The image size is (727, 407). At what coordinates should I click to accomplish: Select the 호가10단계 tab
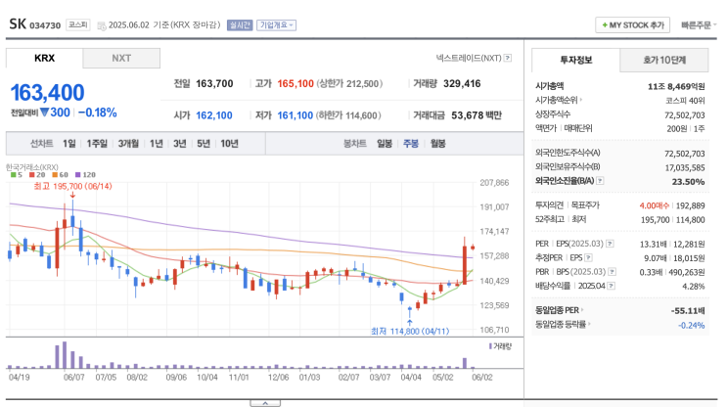point(664,61)
